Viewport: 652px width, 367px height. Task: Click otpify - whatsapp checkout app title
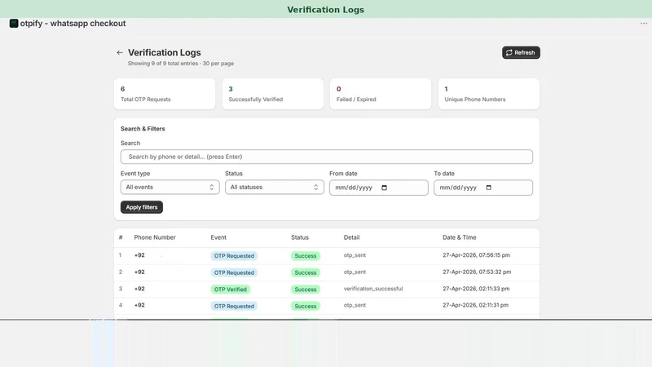(73, 24)
